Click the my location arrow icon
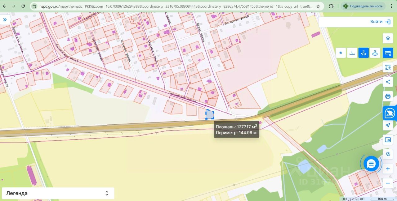The width and height of the screenshot is (397, 201). [x=388, y=125]
